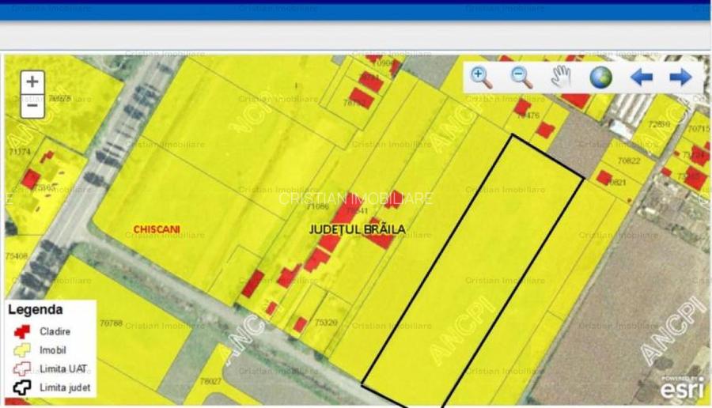Click the red Cladire legend symbol
712x408 pixels.
(x=21, y=331)
